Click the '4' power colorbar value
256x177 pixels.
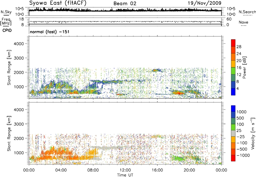point(237,88)
